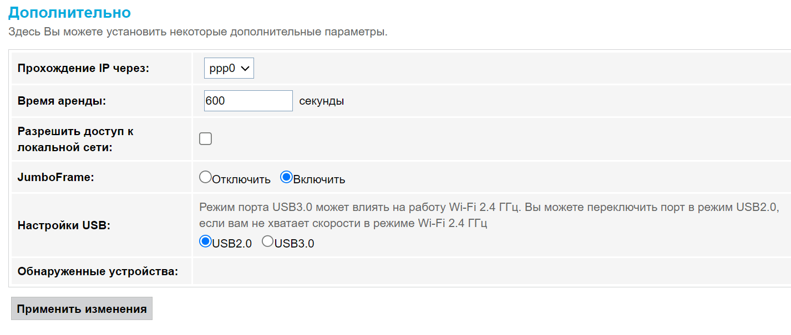Click the chevron arrow beside ppp0
The height and width of the screenshot is (335, 791).
pos(246,68)
